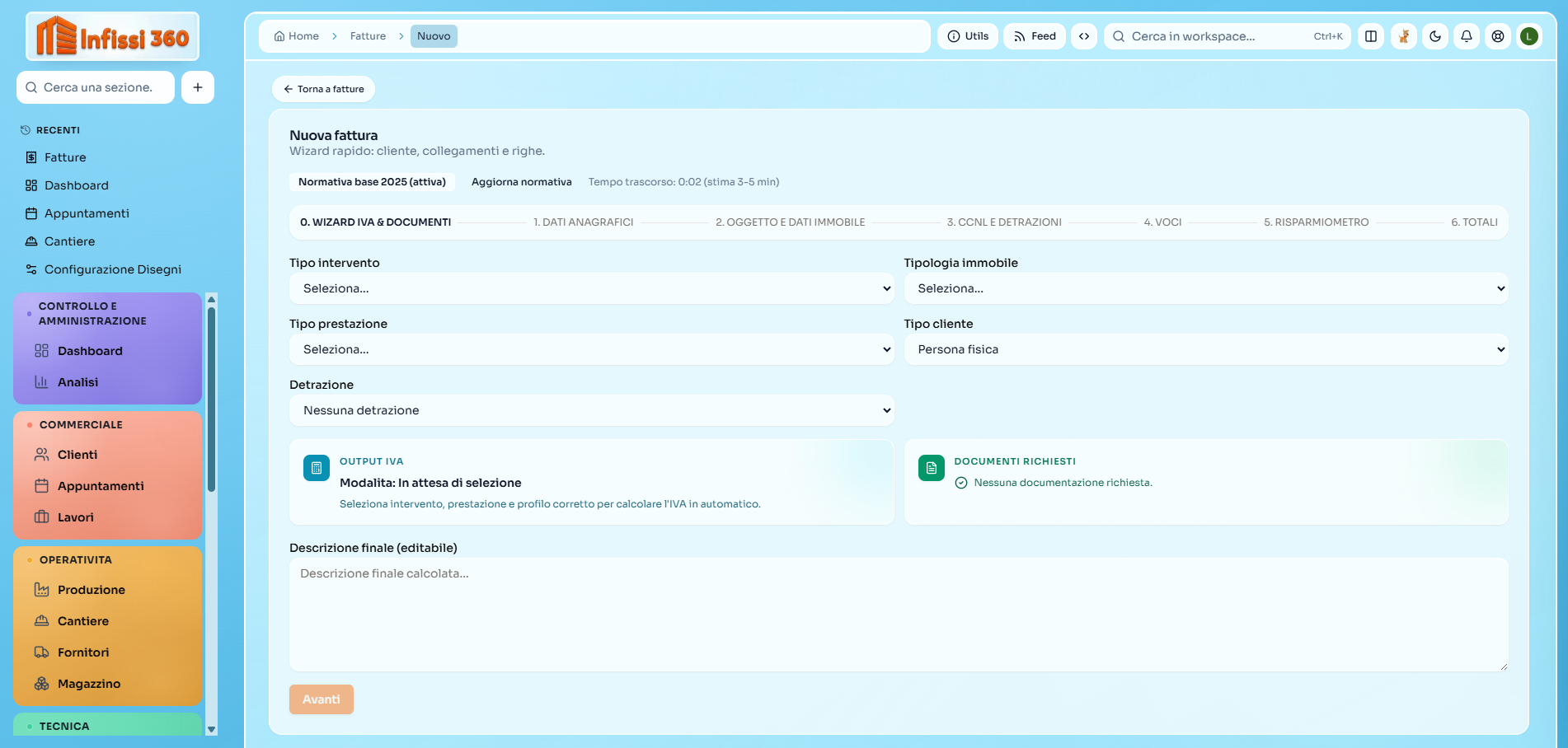The image size is (1568, 748).
Task: Open the code brackets icon
Action: (x=1084, y=36)
